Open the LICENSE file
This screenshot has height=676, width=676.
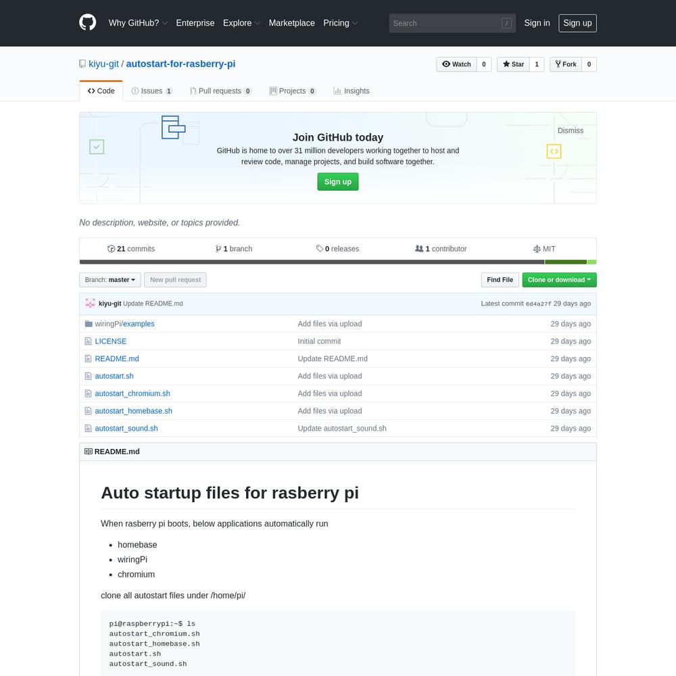coord(111,341)
